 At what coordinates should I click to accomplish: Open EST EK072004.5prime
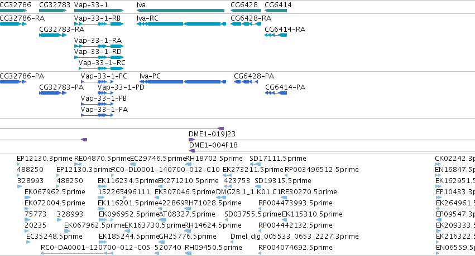(55, 203)
